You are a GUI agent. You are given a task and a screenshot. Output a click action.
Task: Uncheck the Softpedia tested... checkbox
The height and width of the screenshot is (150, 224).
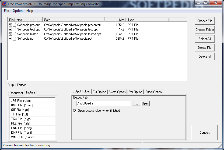pyautogui.click(x=10, y=34)
